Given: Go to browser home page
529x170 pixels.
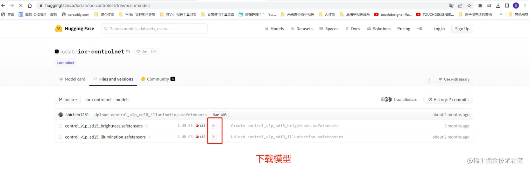Looking at the screenshot, I should pos(30,6).
